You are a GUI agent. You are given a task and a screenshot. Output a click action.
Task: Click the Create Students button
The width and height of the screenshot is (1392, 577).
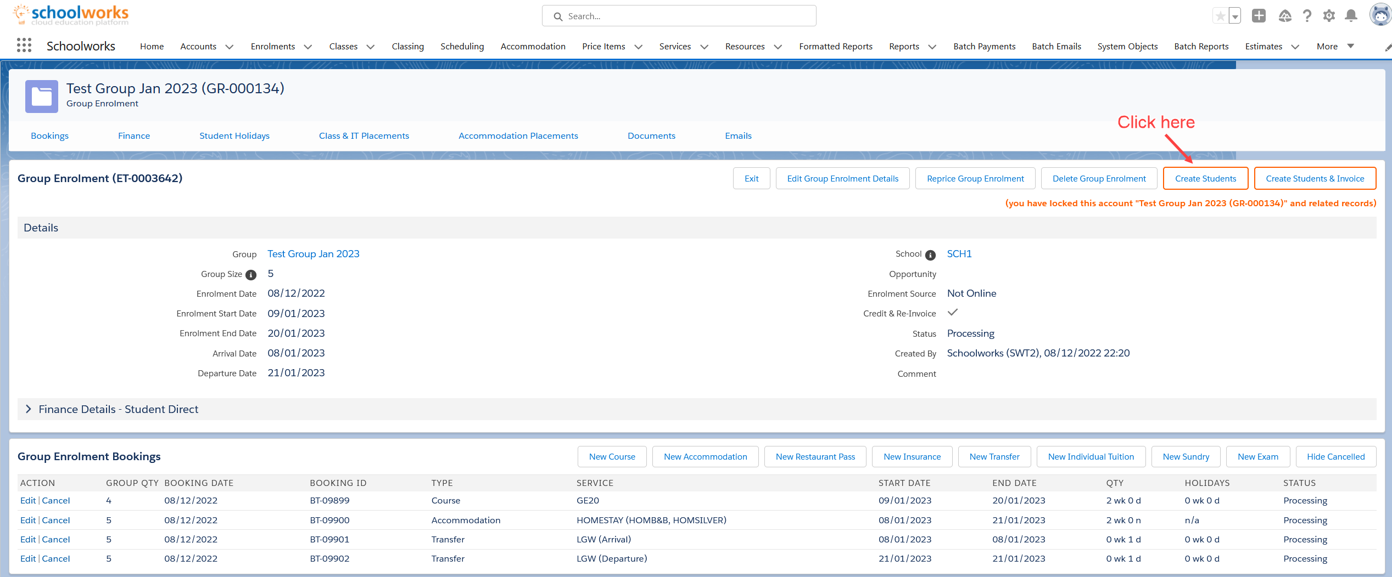tap(1205, 179)
